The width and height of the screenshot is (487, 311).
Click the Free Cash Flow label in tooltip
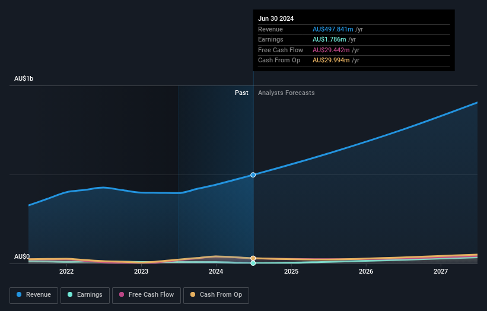pyautogui.click(x=281, y=50)
